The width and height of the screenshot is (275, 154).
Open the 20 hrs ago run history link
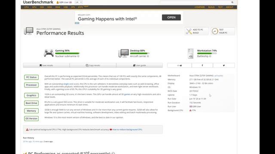tap(27, 142)
